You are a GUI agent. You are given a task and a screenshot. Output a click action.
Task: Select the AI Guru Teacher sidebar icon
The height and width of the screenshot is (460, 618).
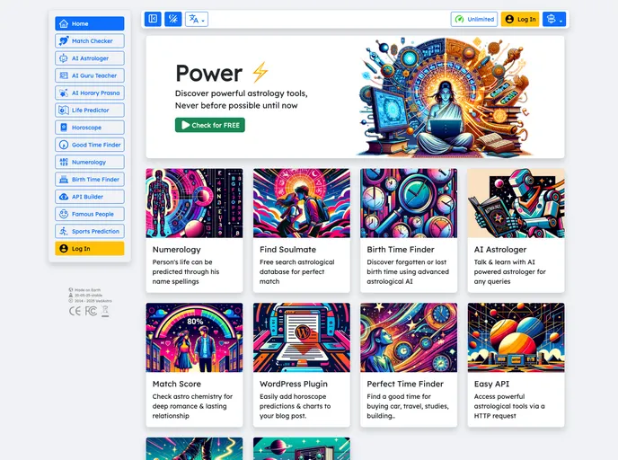pos(64,75)
